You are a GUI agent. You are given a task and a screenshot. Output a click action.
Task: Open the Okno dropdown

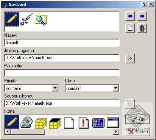click(115, 88)
